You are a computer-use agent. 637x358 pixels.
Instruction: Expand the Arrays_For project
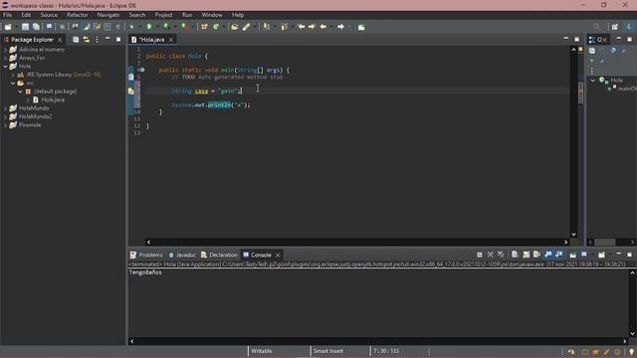pyautogui.click(x=5, y=58)
